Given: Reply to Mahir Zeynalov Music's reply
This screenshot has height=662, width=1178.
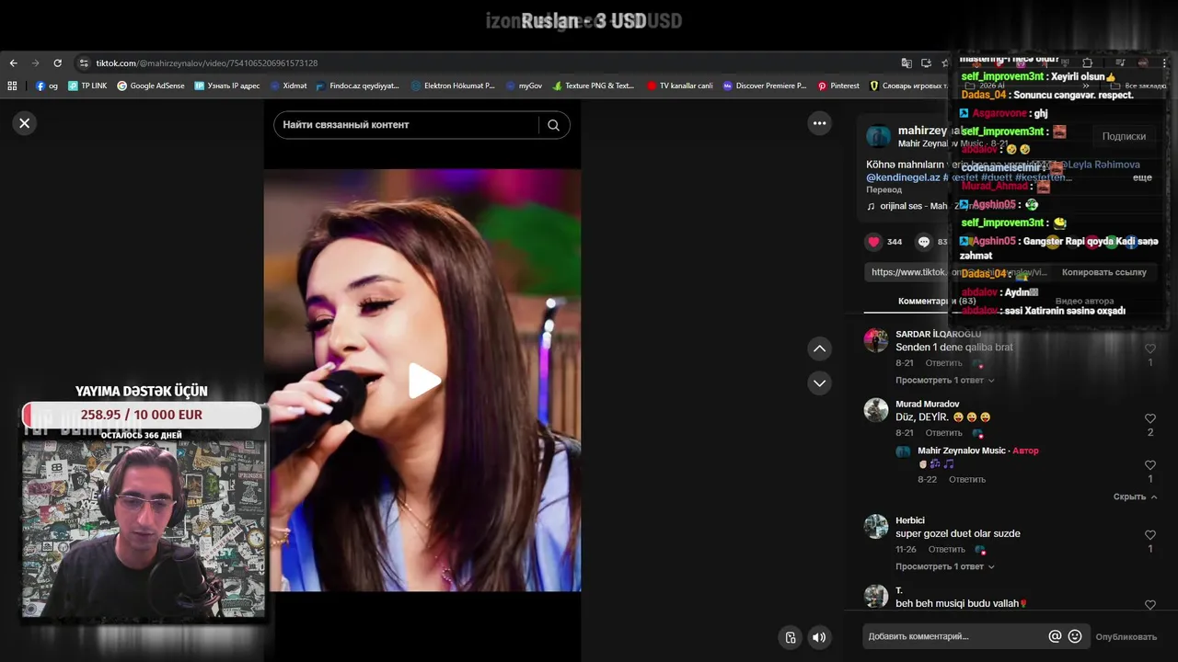Looking at the screenshot, I should click(967, 480).
